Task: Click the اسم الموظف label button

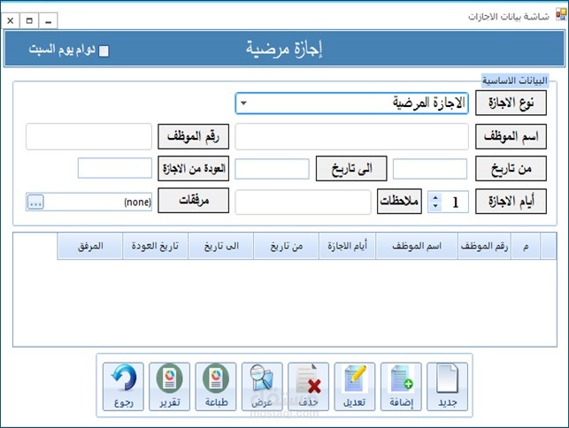Action: point(511,136)
